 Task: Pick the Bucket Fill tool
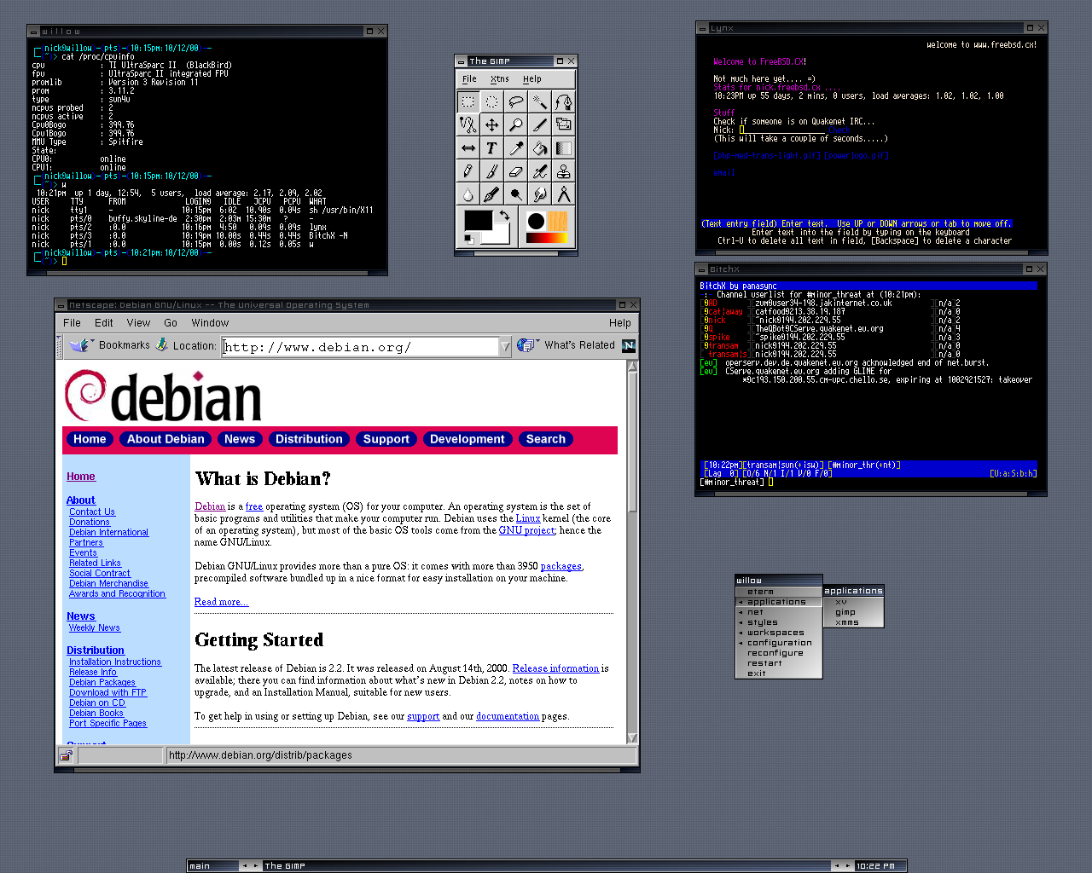540,148
